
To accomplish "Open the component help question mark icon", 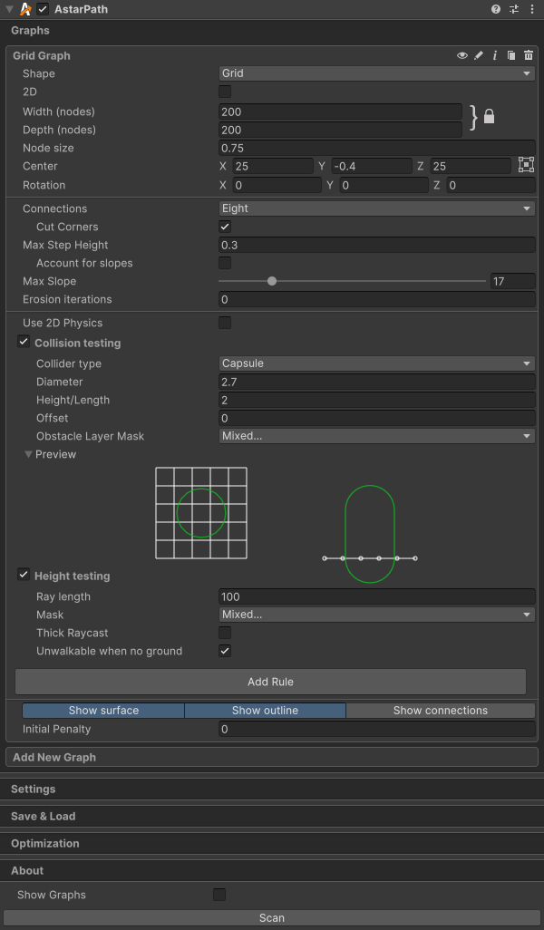I will click(x=496, y=9).
